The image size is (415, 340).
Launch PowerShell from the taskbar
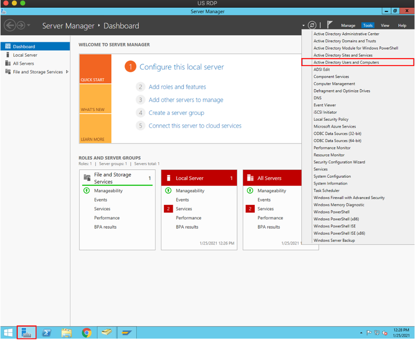(x=47, y=332)
